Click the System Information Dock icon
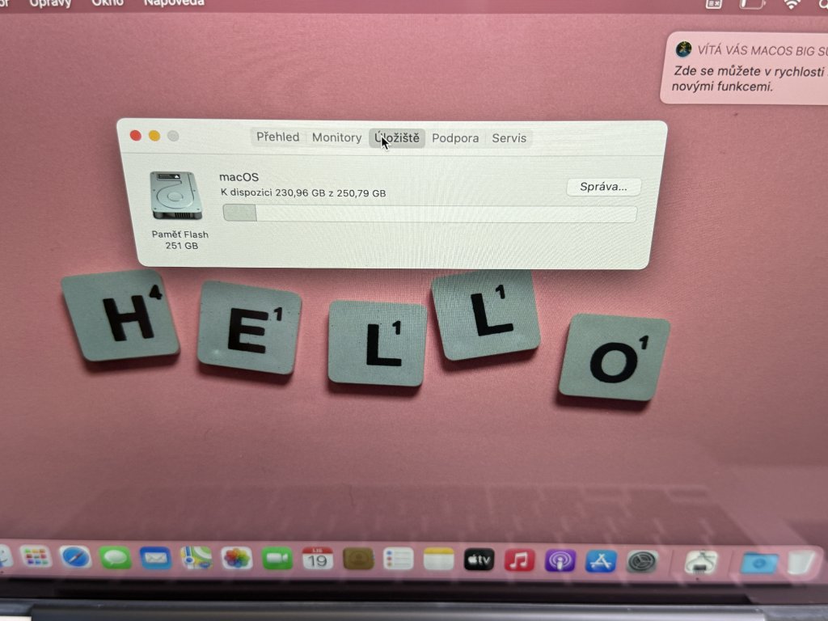 point(701,563)
